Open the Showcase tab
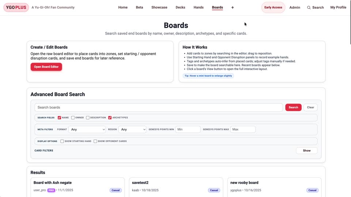Screen dimensions: 351x197 tap(159, 7)
